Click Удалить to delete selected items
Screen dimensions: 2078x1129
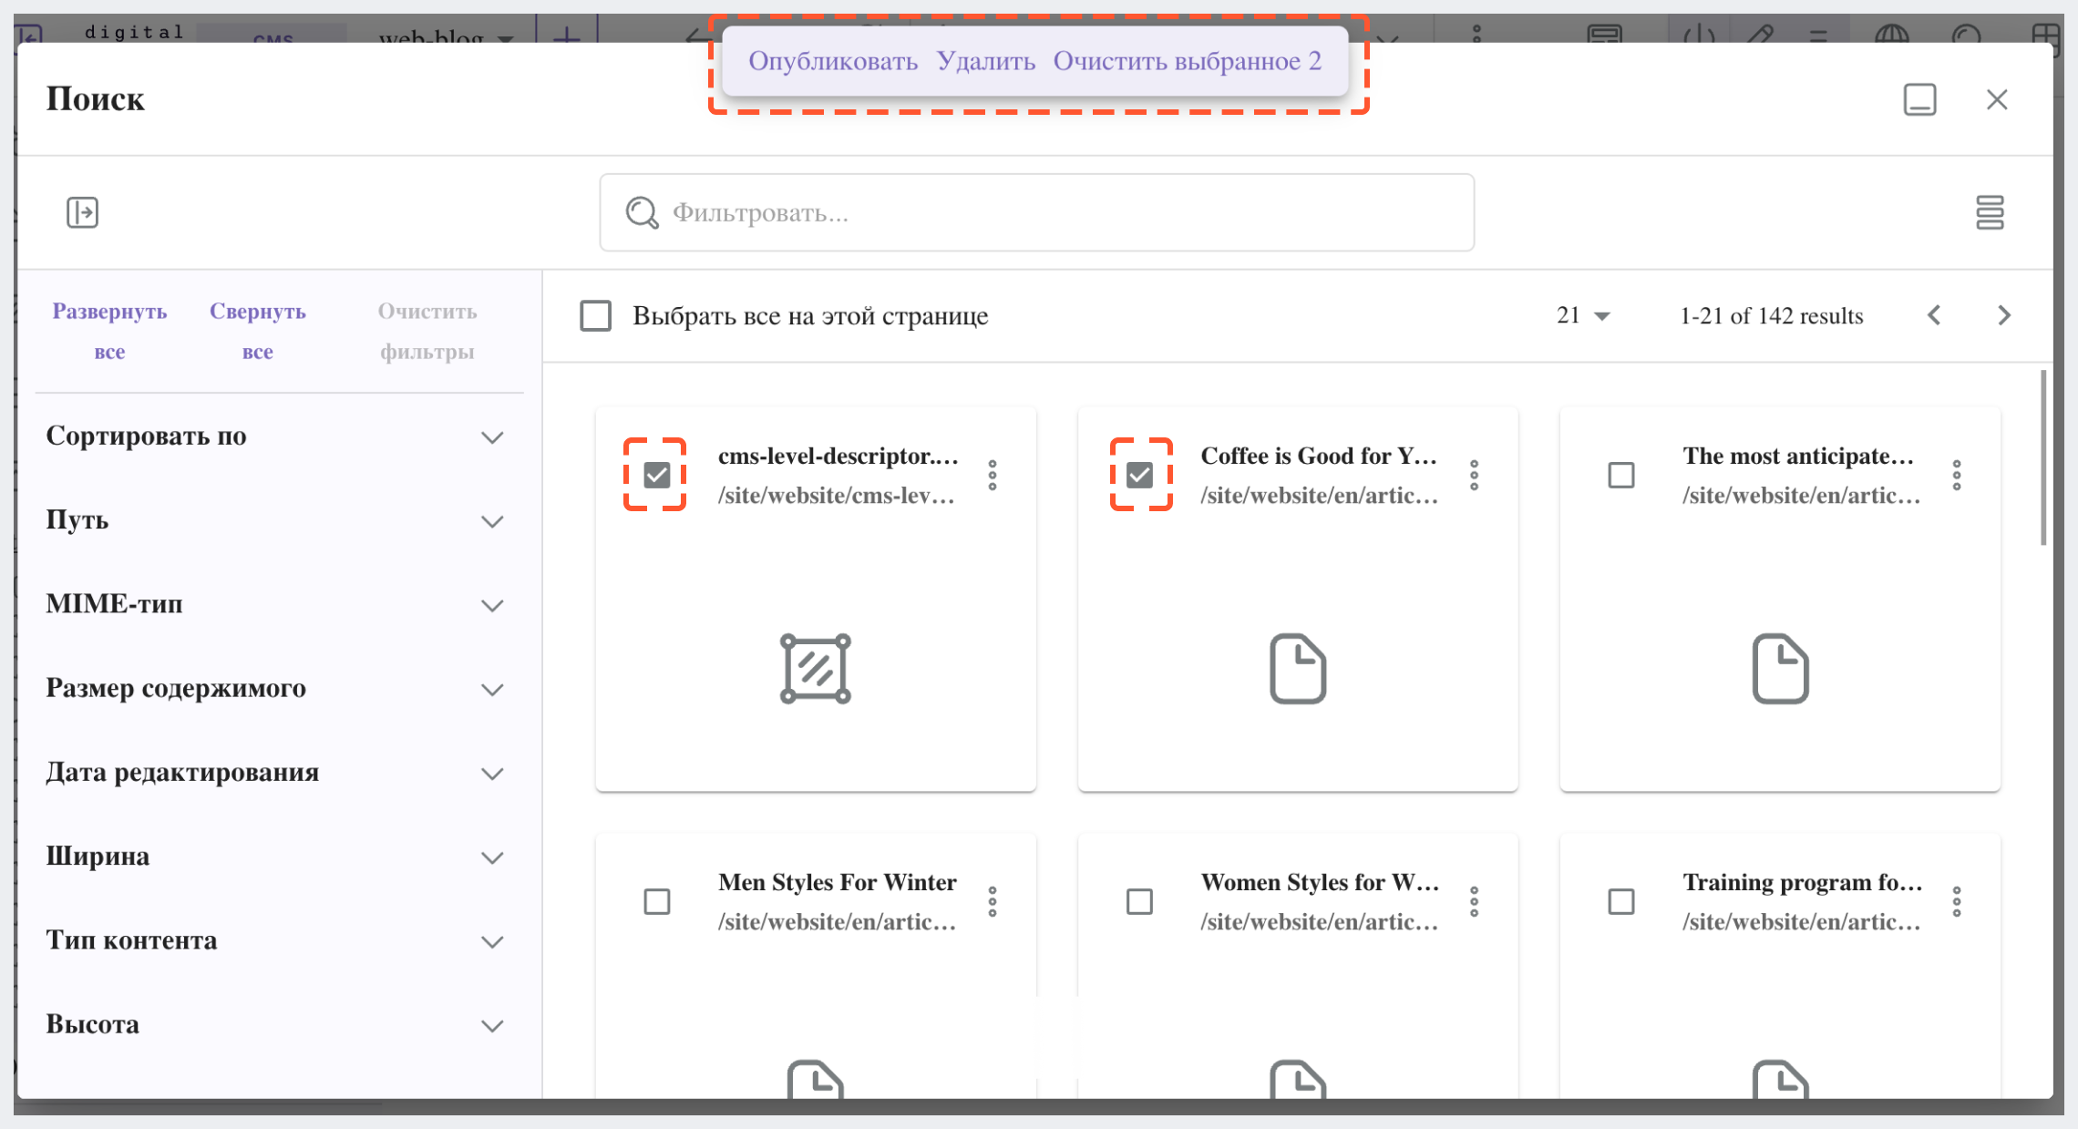pos(985,61)
